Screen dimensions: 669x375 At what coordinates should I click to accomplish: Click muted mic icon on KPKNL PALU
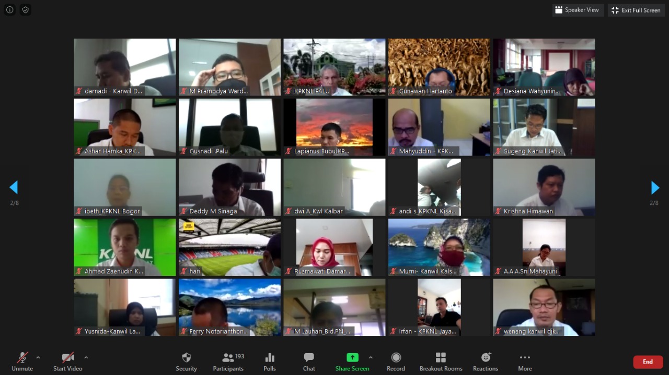tap(289, 91)
